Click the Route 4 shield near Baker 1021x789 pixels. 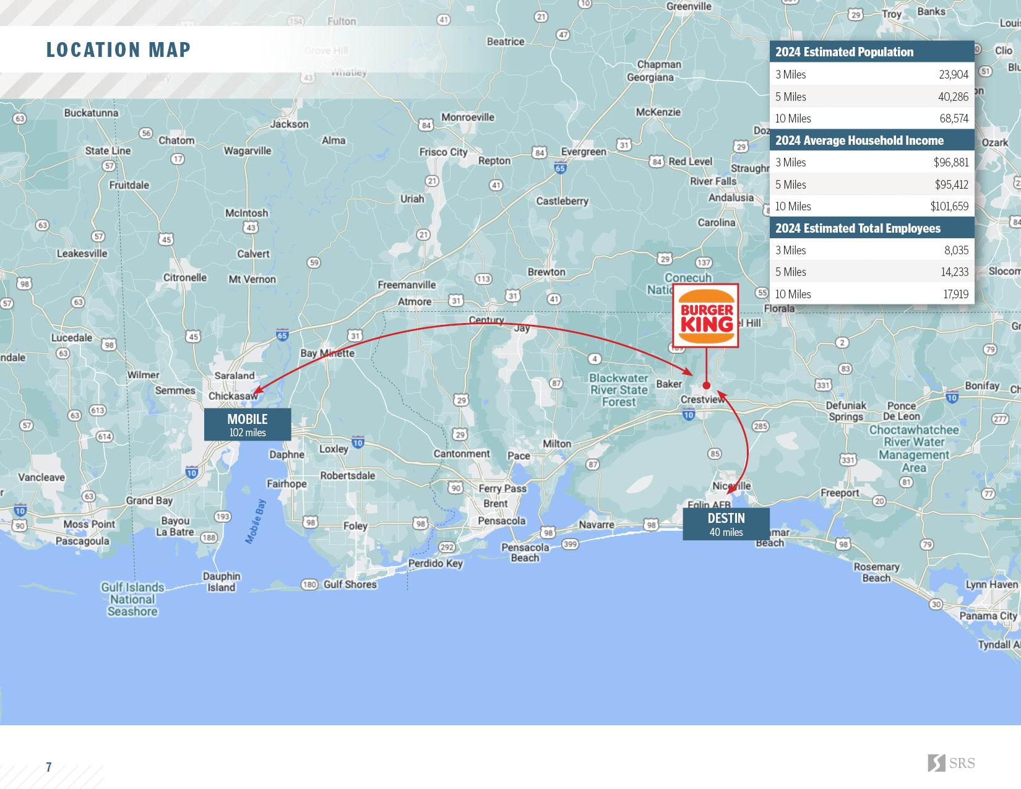coord(595,358)
